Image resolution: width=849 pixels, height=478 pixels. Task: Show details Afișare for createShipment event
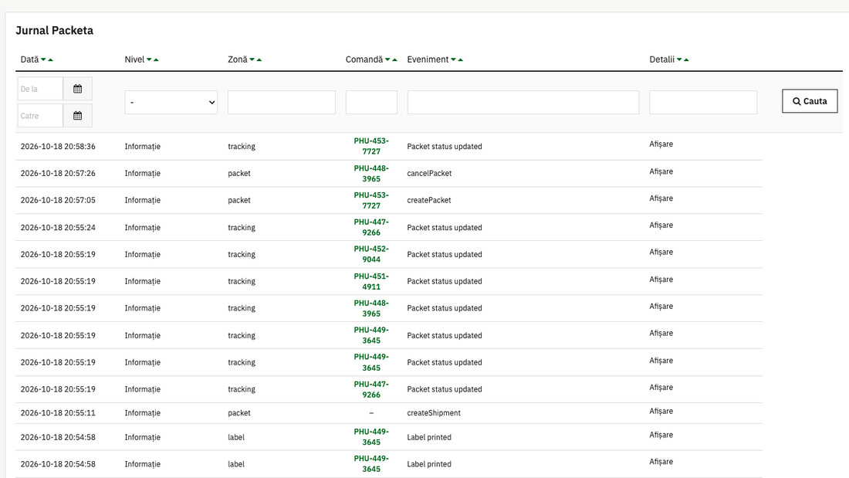pyautogui.click(x=661, y=411)
